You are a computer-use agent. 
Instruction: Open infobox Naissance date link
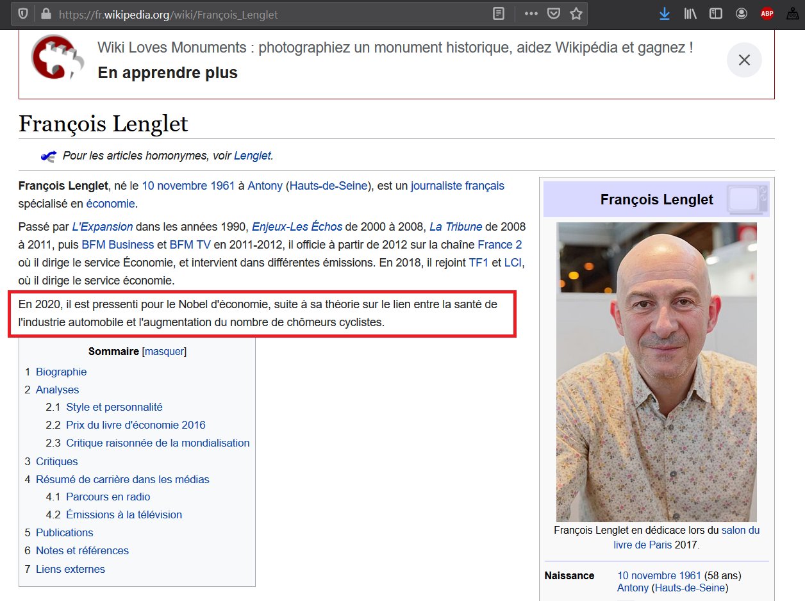pos(659,575)
